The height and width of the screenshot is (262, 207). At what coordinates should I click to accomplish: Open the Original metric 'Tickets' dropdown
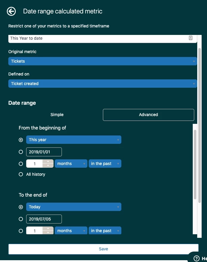point(103,61)
